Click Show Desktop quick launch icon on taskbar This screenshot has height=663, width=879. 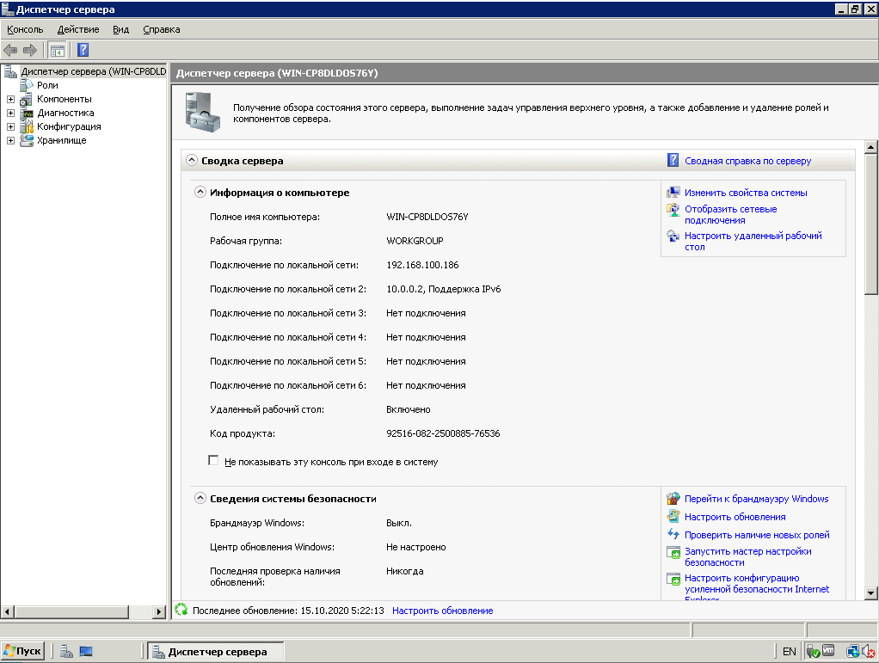(86, 651)
